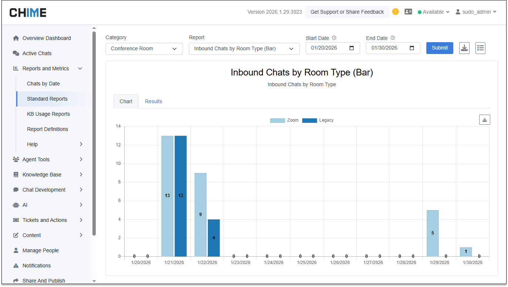Open the contact card icon in header
The height and width of the screenshot is (287, 508).
(x=408, y=11)
